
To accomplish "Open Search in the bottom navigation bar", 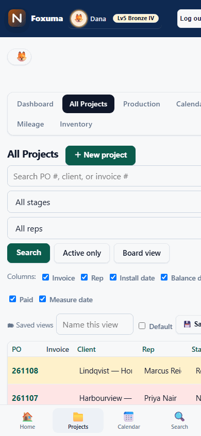I will 179,421.
